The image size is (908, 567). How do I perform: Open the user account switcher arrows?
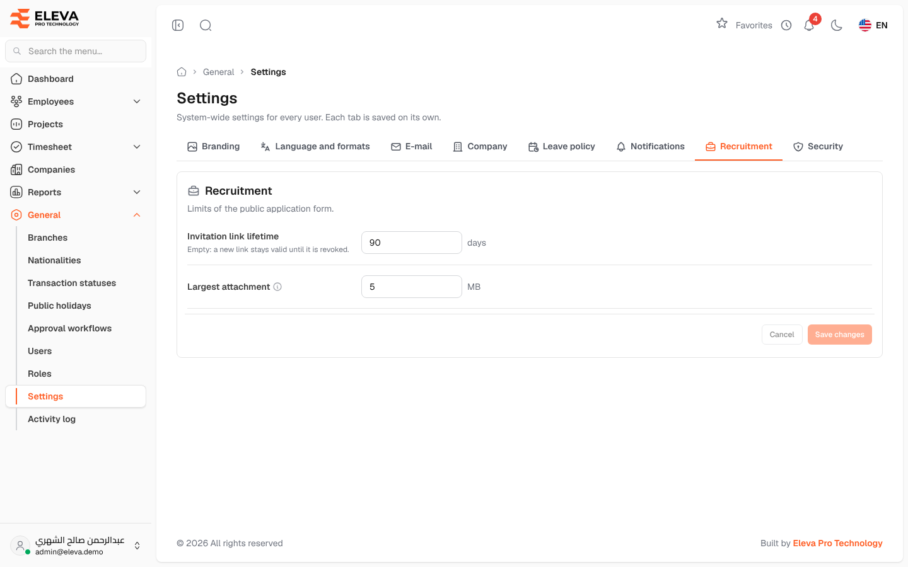tap(137, 546)
